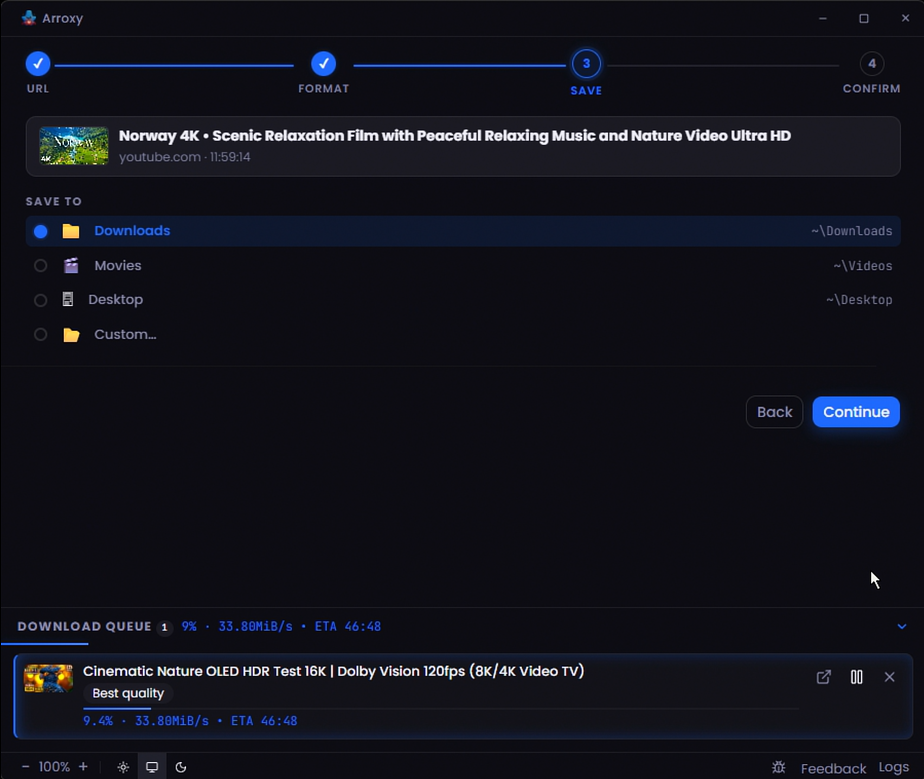Choose the Downloads label
The image size is (924, 779).
click(x=132, y=230)
